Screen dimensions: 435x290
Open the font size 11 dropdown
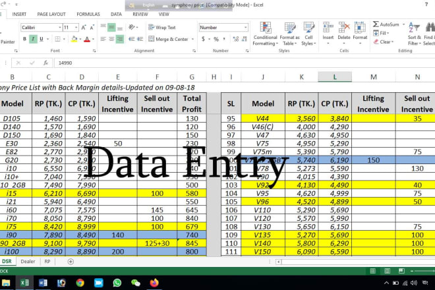(76, 28)
